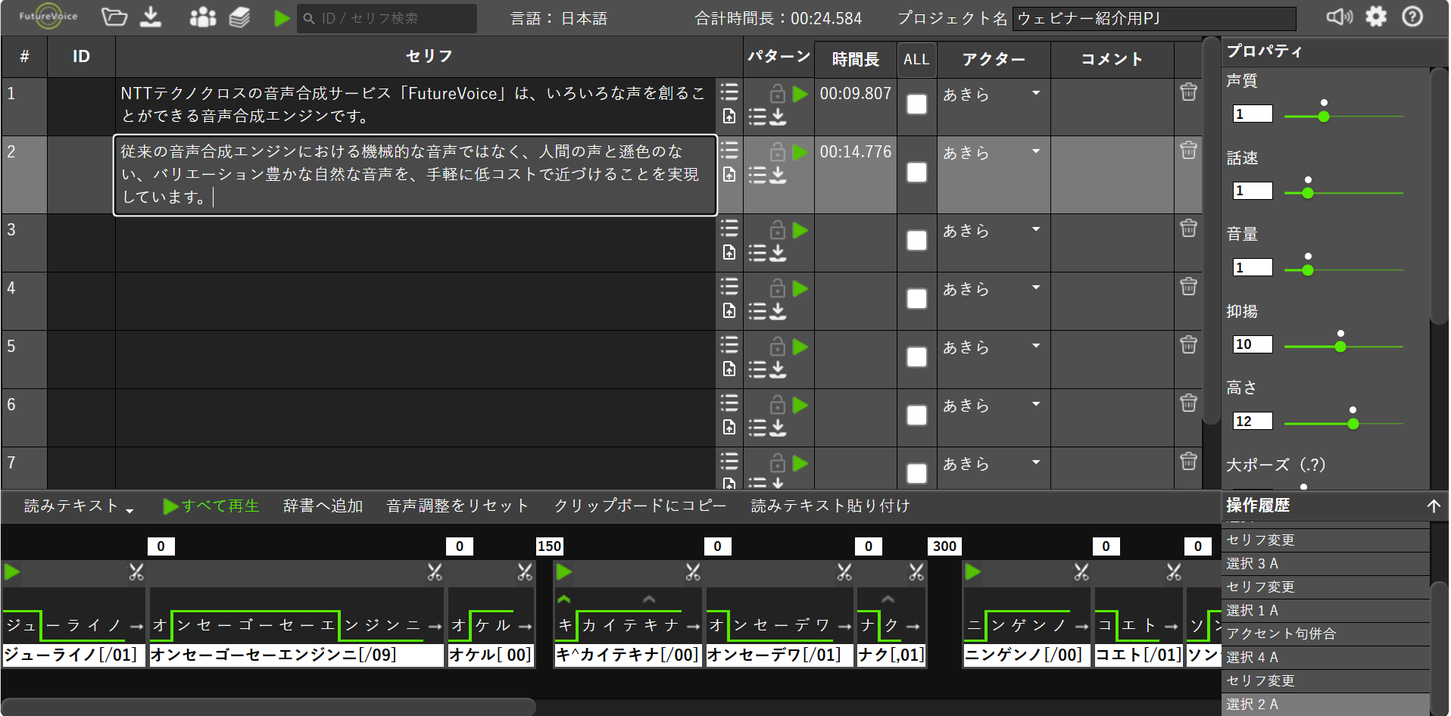
Task: Click the download icon in top toolbar
Action: point(151,17)
